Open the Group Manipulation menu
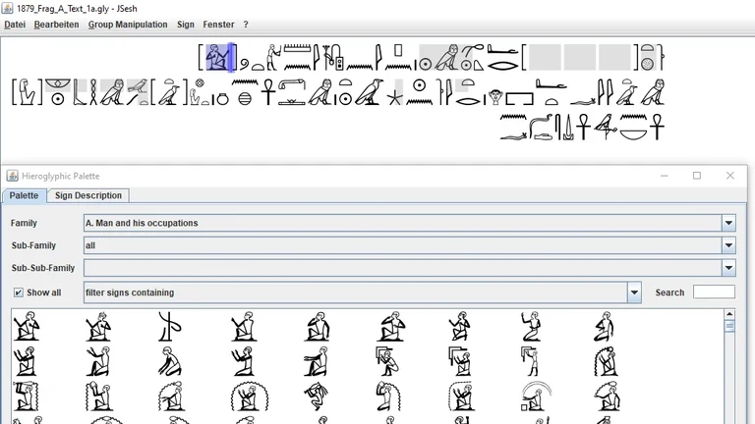This screenshot has width=755, height=424. (x=128, y=25)
